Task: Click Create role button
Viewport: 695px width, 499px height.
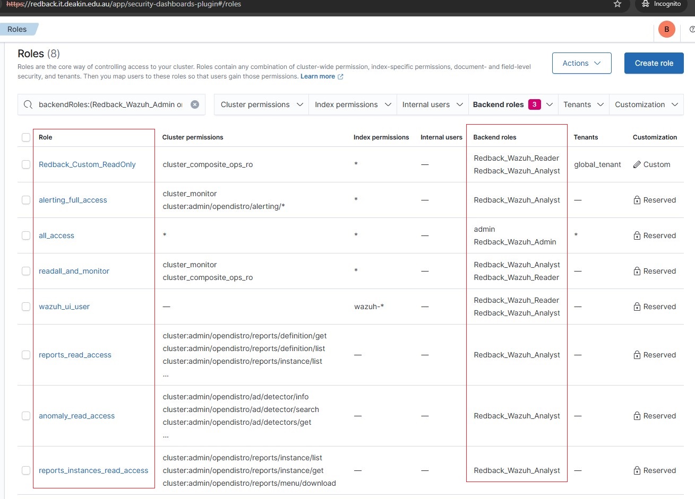Action: pos(654,63)
